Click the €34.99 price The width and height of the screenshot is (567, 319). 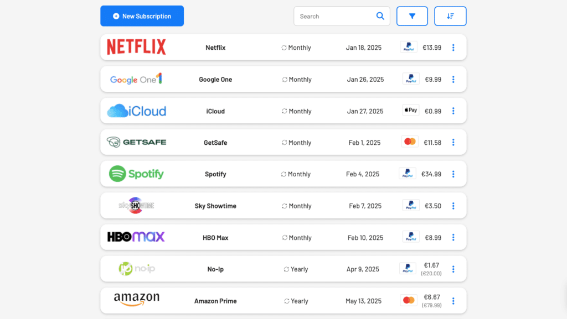[x=431, y=174]
